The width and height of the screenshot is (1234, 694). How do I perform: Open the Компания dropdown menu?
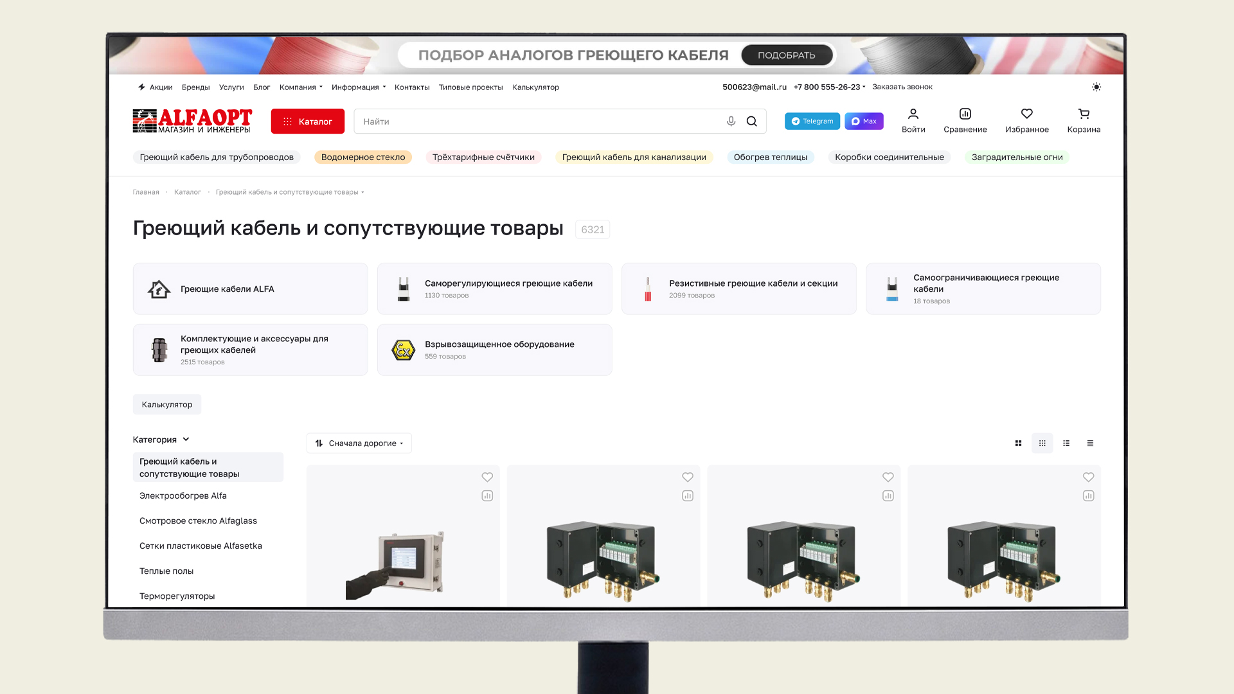(x=301, y=87)
